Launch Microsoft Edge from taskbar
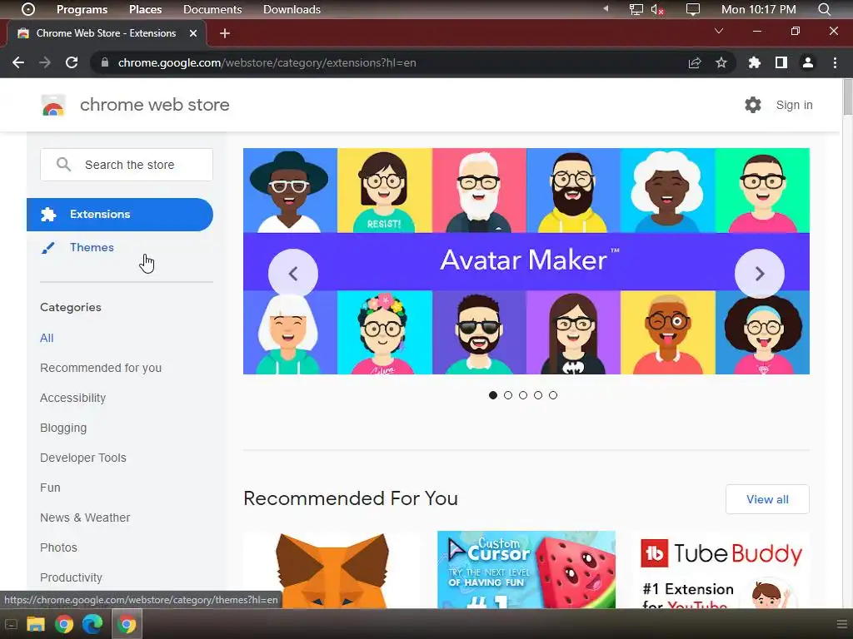The image size is (853, 639). click(92, 624)
